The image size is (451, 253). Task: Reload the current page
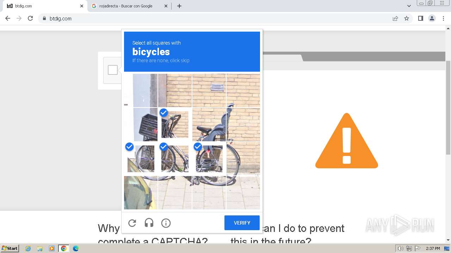point(30,18)
